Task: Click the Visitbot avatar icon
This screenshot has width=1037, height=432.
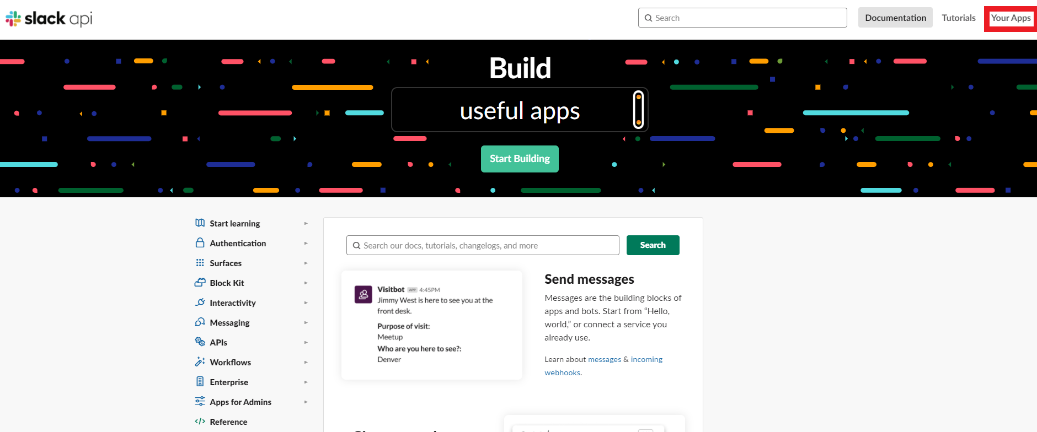Action: tap(364, 294)
